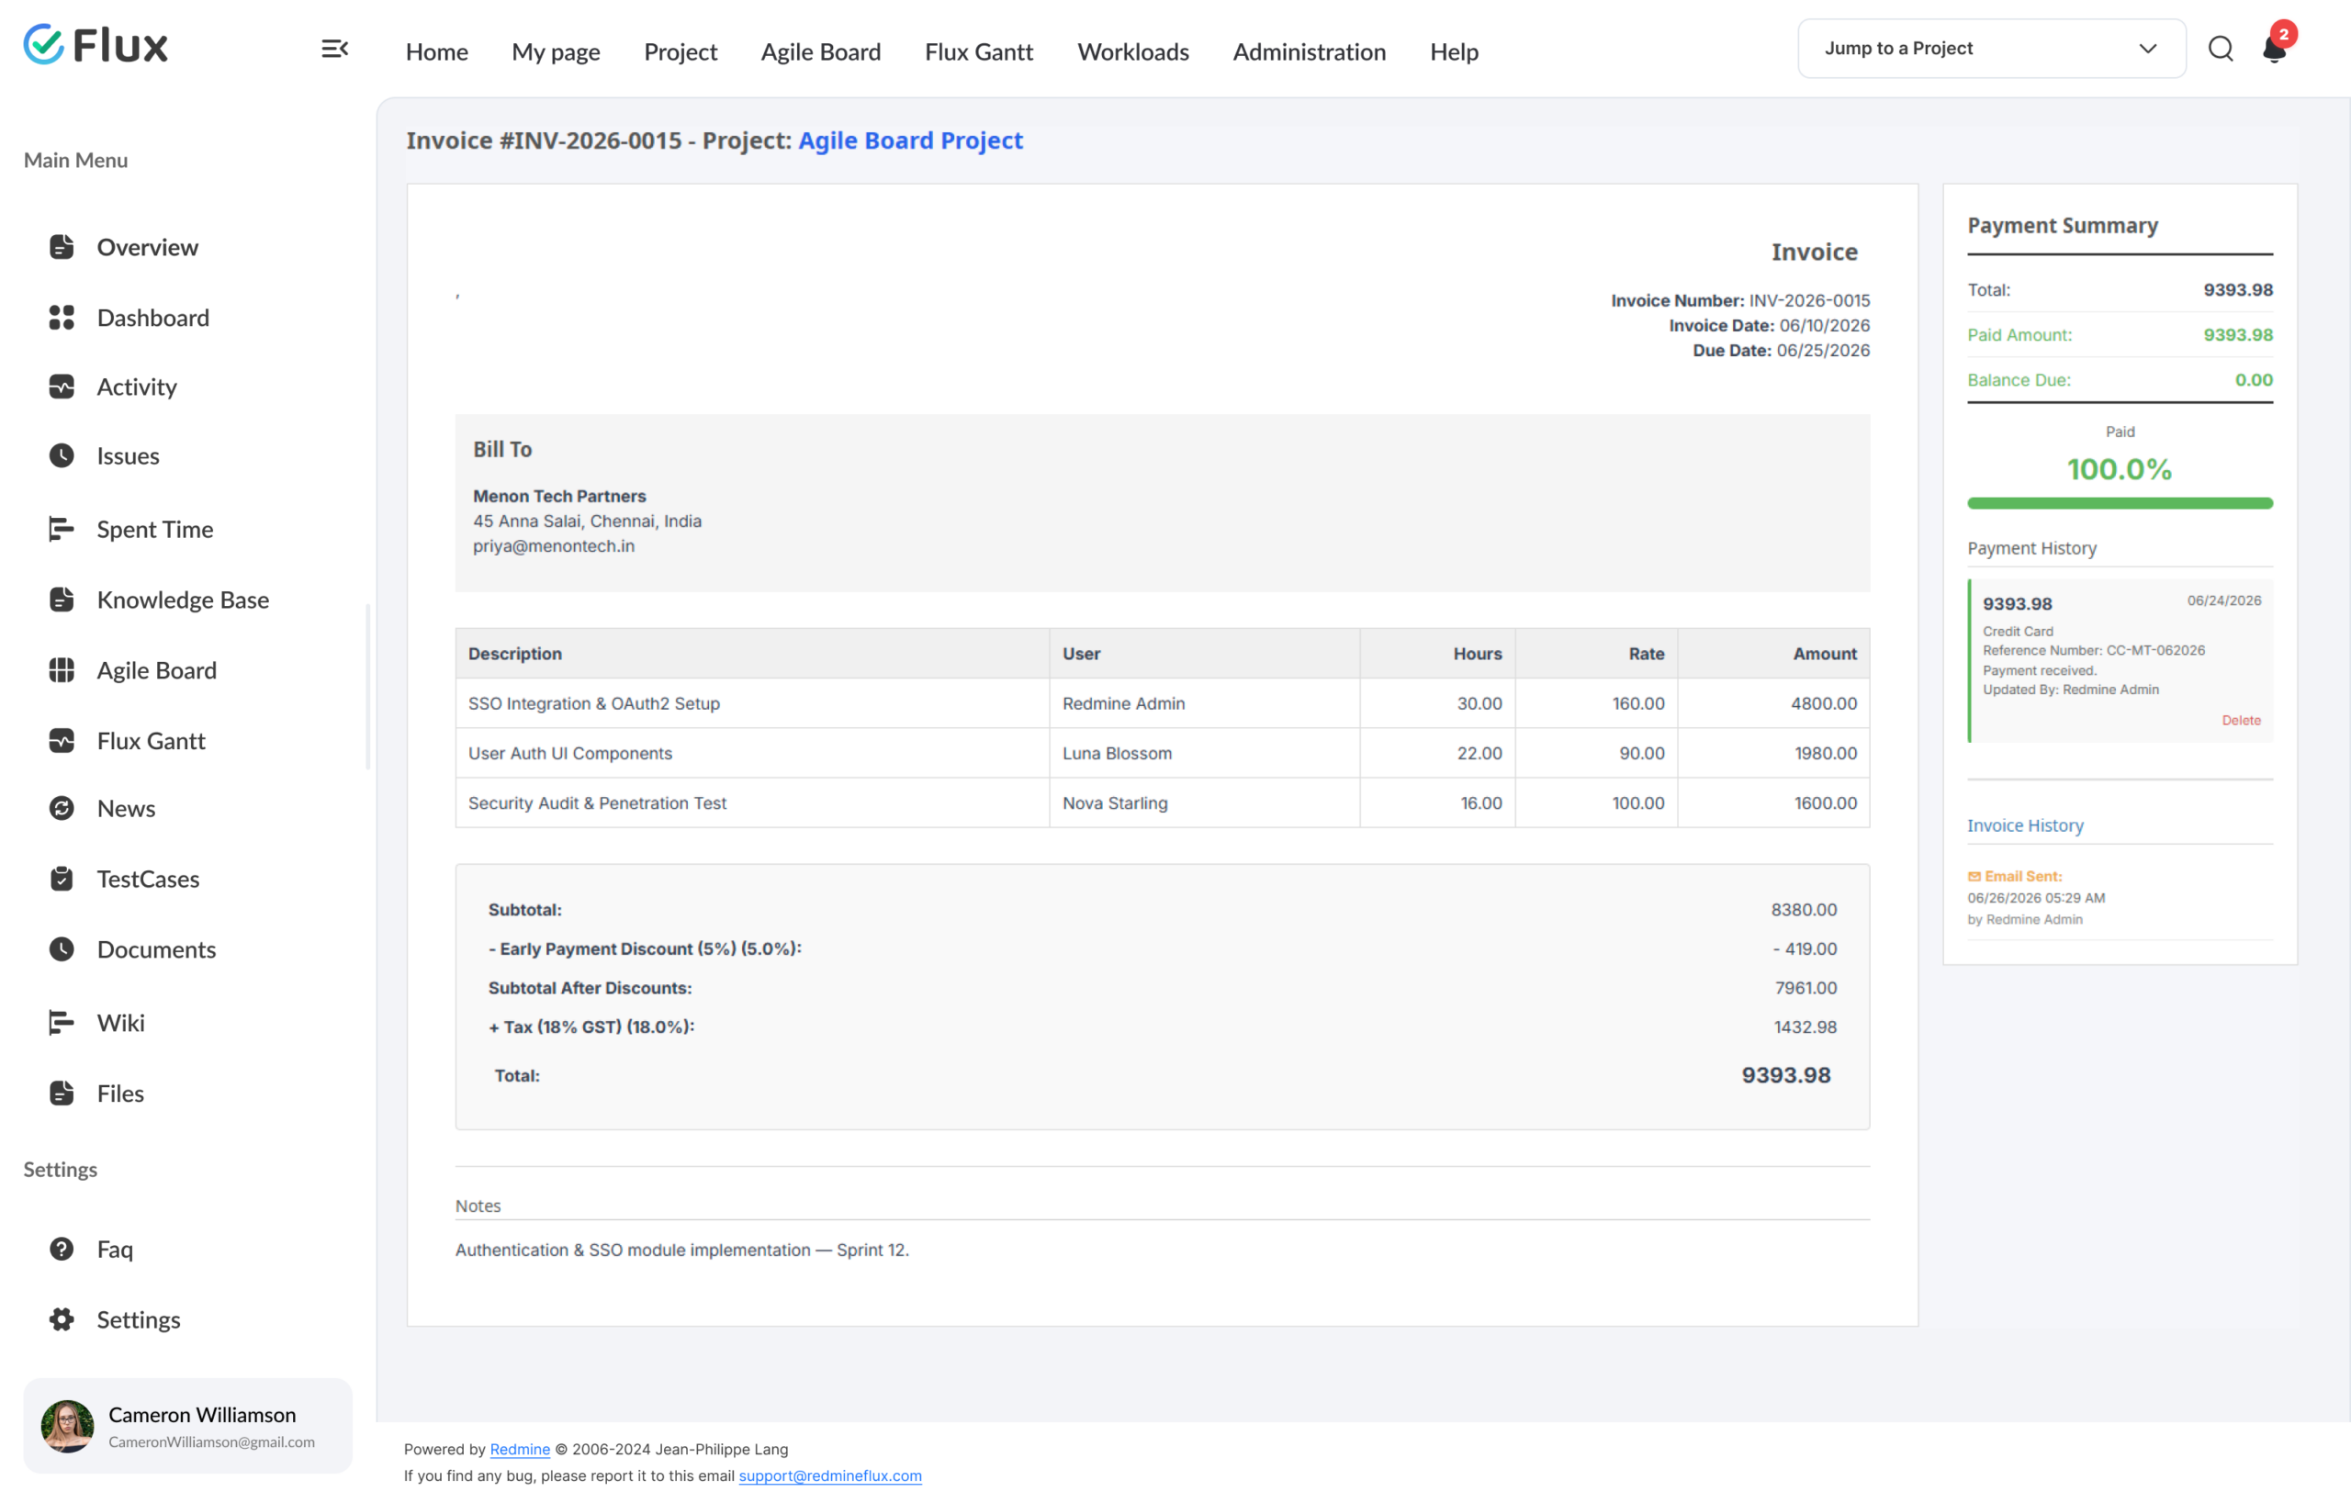Go to Home in top navigation

pyautogui.click(x=436, y=51)
